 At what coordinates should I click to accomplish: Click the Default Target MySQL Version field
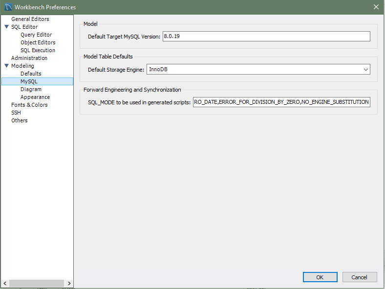point(266,37)
